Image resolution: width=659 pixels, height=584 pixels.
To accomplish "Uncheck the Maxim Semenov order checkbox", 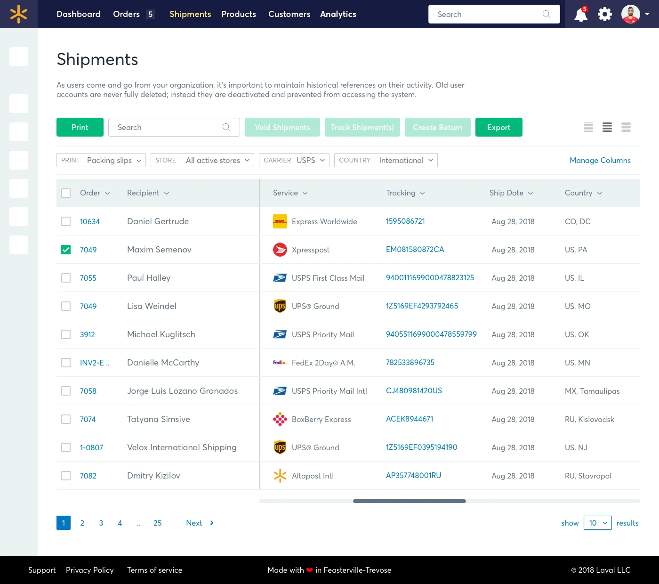I will click(x=66, y=250).
